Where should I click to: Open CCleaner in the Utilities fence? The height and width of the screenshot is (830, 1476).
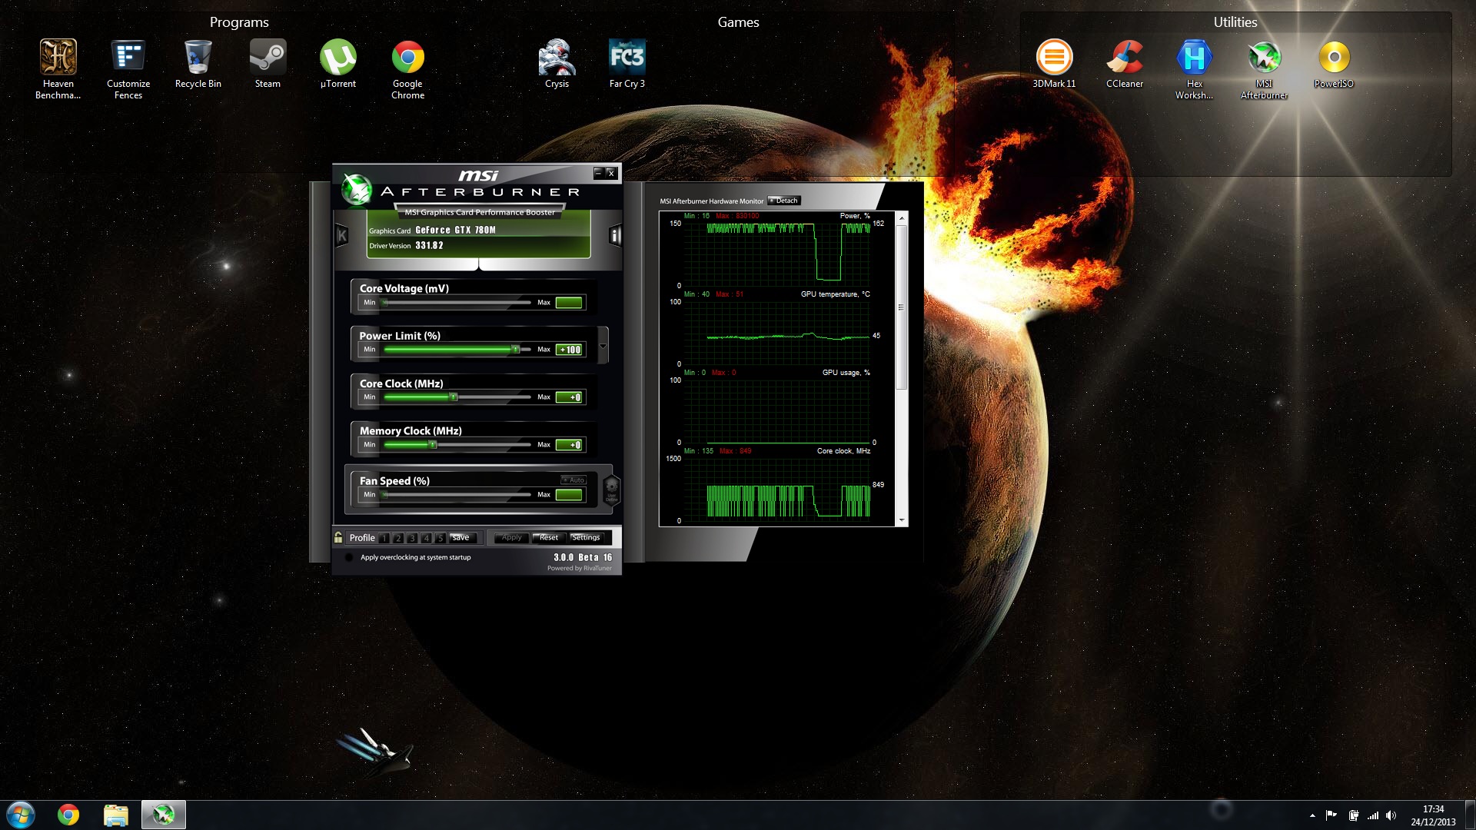point(1125,64)
